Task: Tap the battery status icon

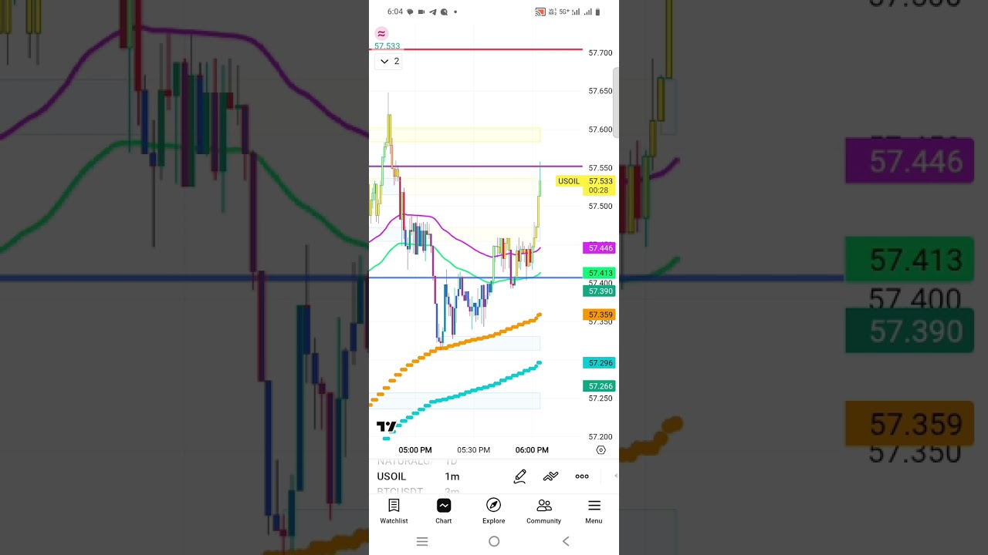Action: (x=597, y=12)
